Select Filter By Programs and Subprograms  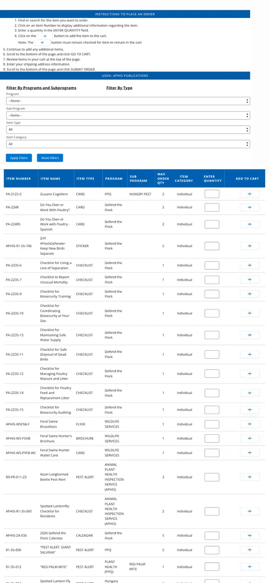[41, 88]
